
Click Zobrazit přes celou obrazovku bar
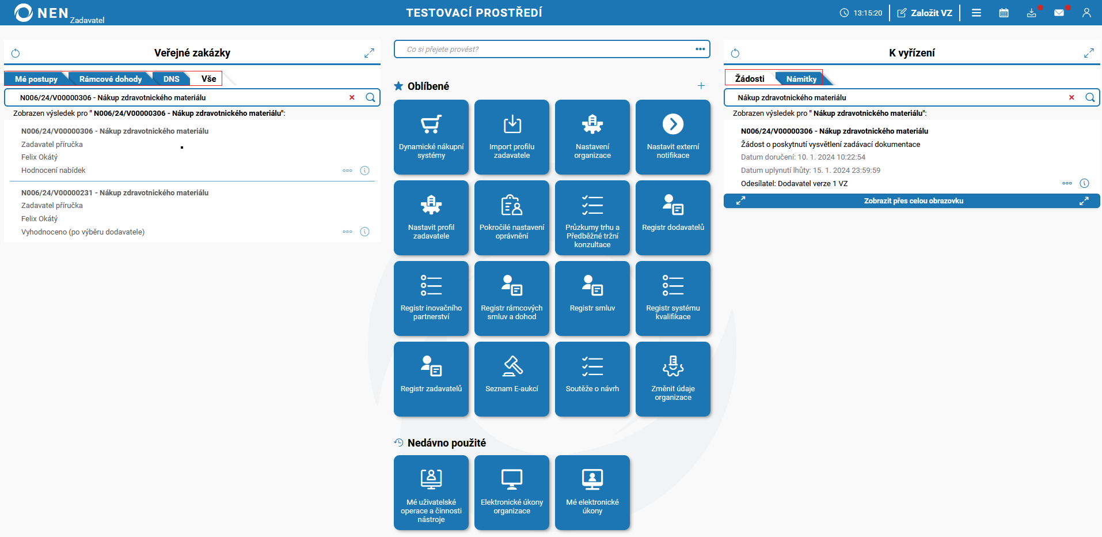tap(912, 201)
